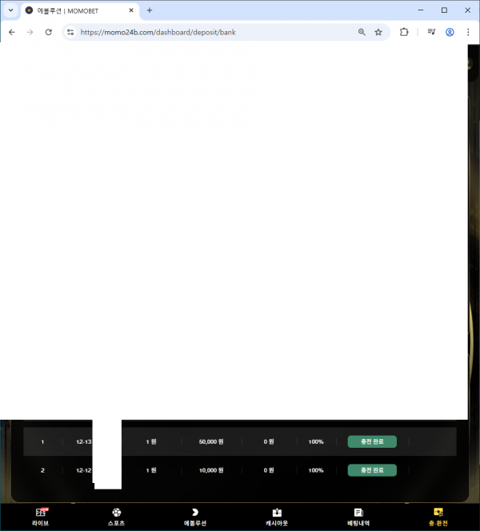Click the 충전 완료 button in row 1
The width and height of the screenshot is (480, 531).
coord(372,441)
